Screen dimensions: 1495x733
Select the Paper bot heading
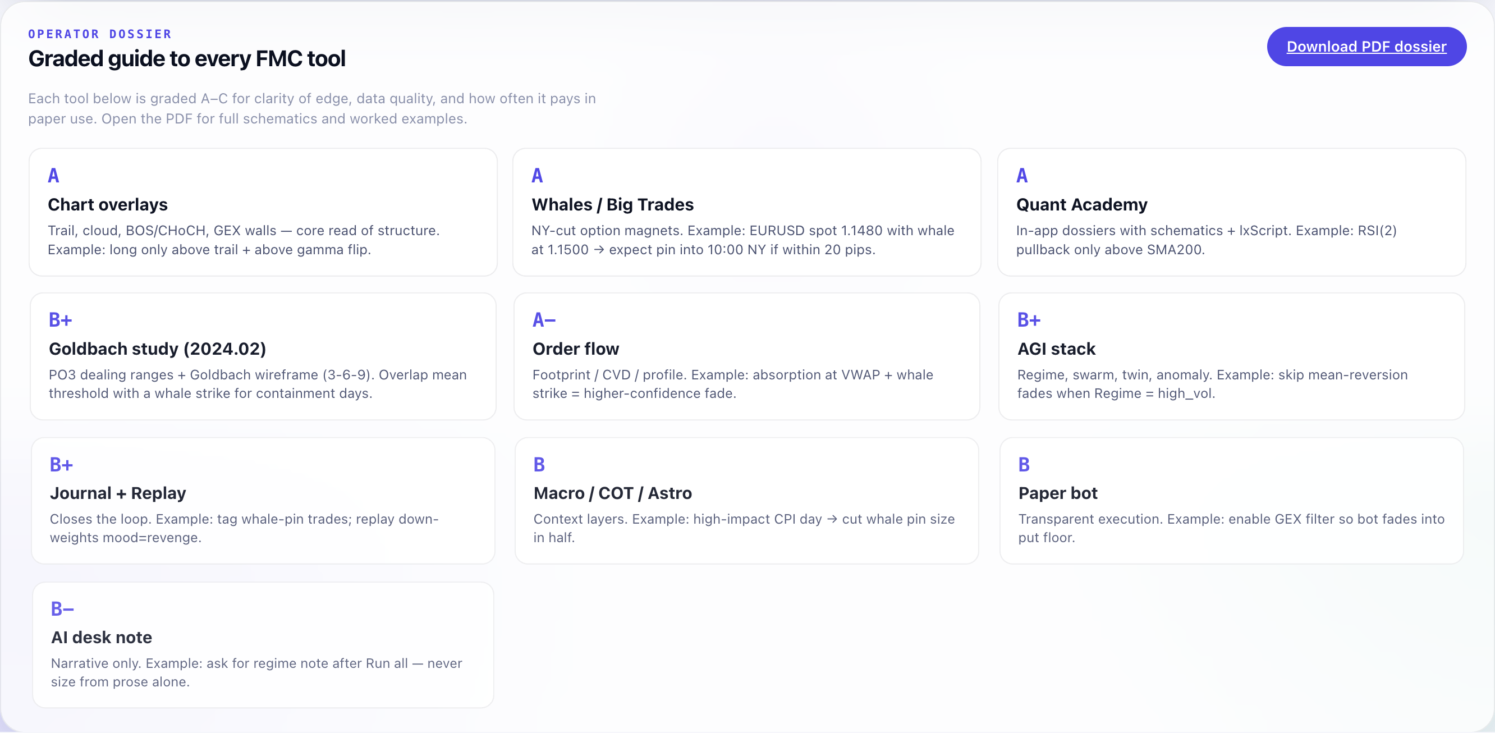point(1057,493)
